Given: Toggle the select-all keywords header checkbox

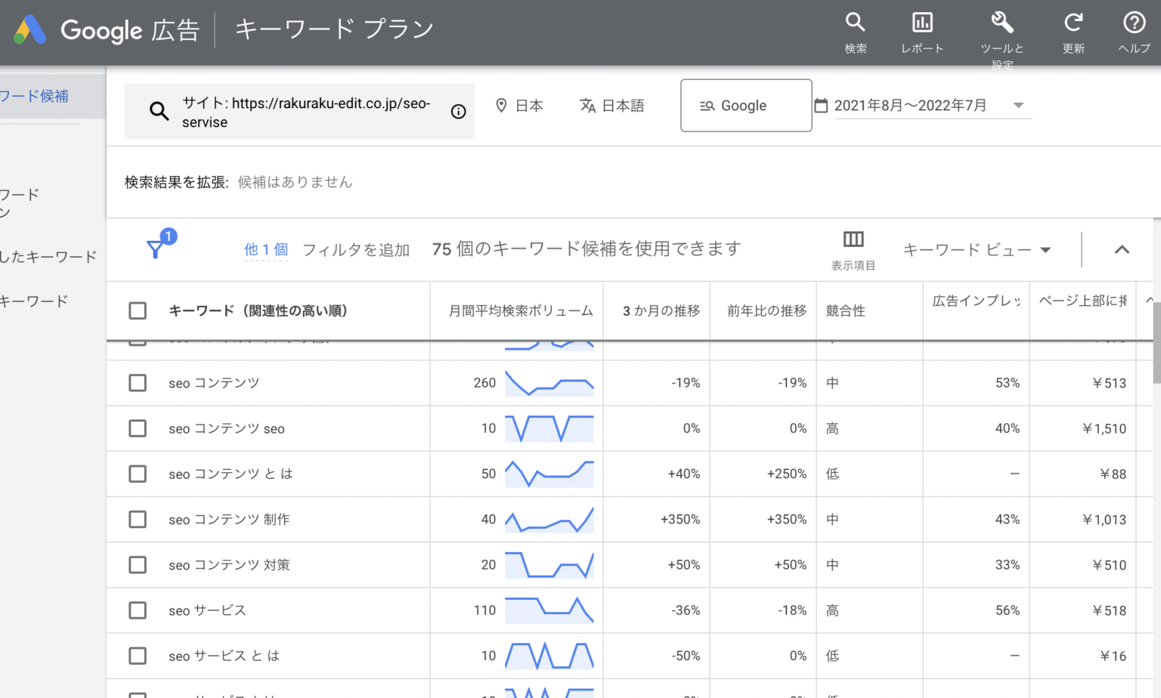Looking at the screenshot, I should 138,310.
